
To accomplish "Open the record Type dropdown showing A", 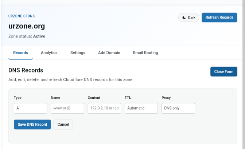I will tap(31, 108).
